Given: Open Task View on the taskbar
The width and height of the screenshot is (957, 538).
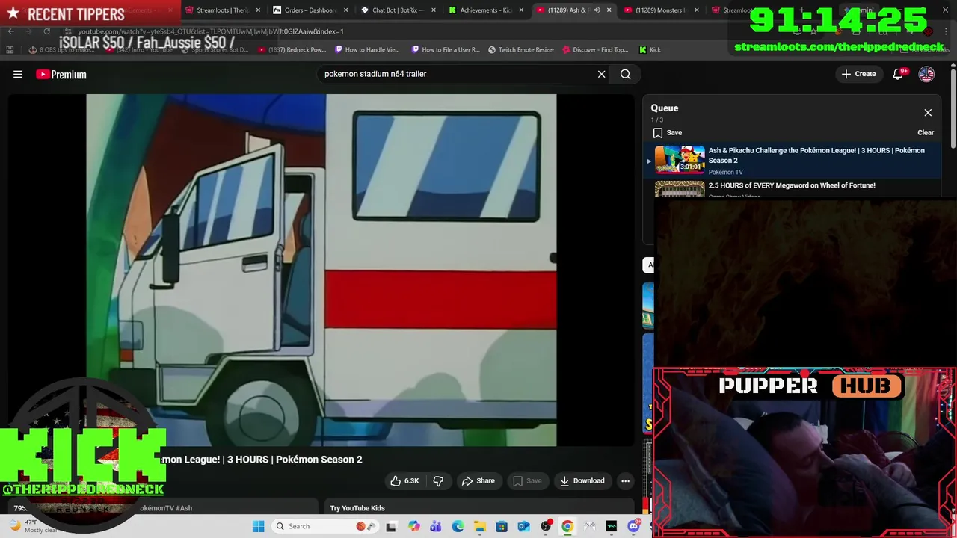Looking at the screenshot, I should click(x=391, y=527).
